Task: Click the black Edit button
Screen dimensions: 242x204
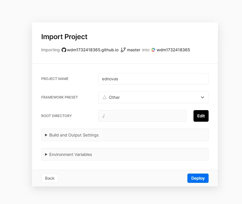Action: pyautogui.click(x=201, y=116)
